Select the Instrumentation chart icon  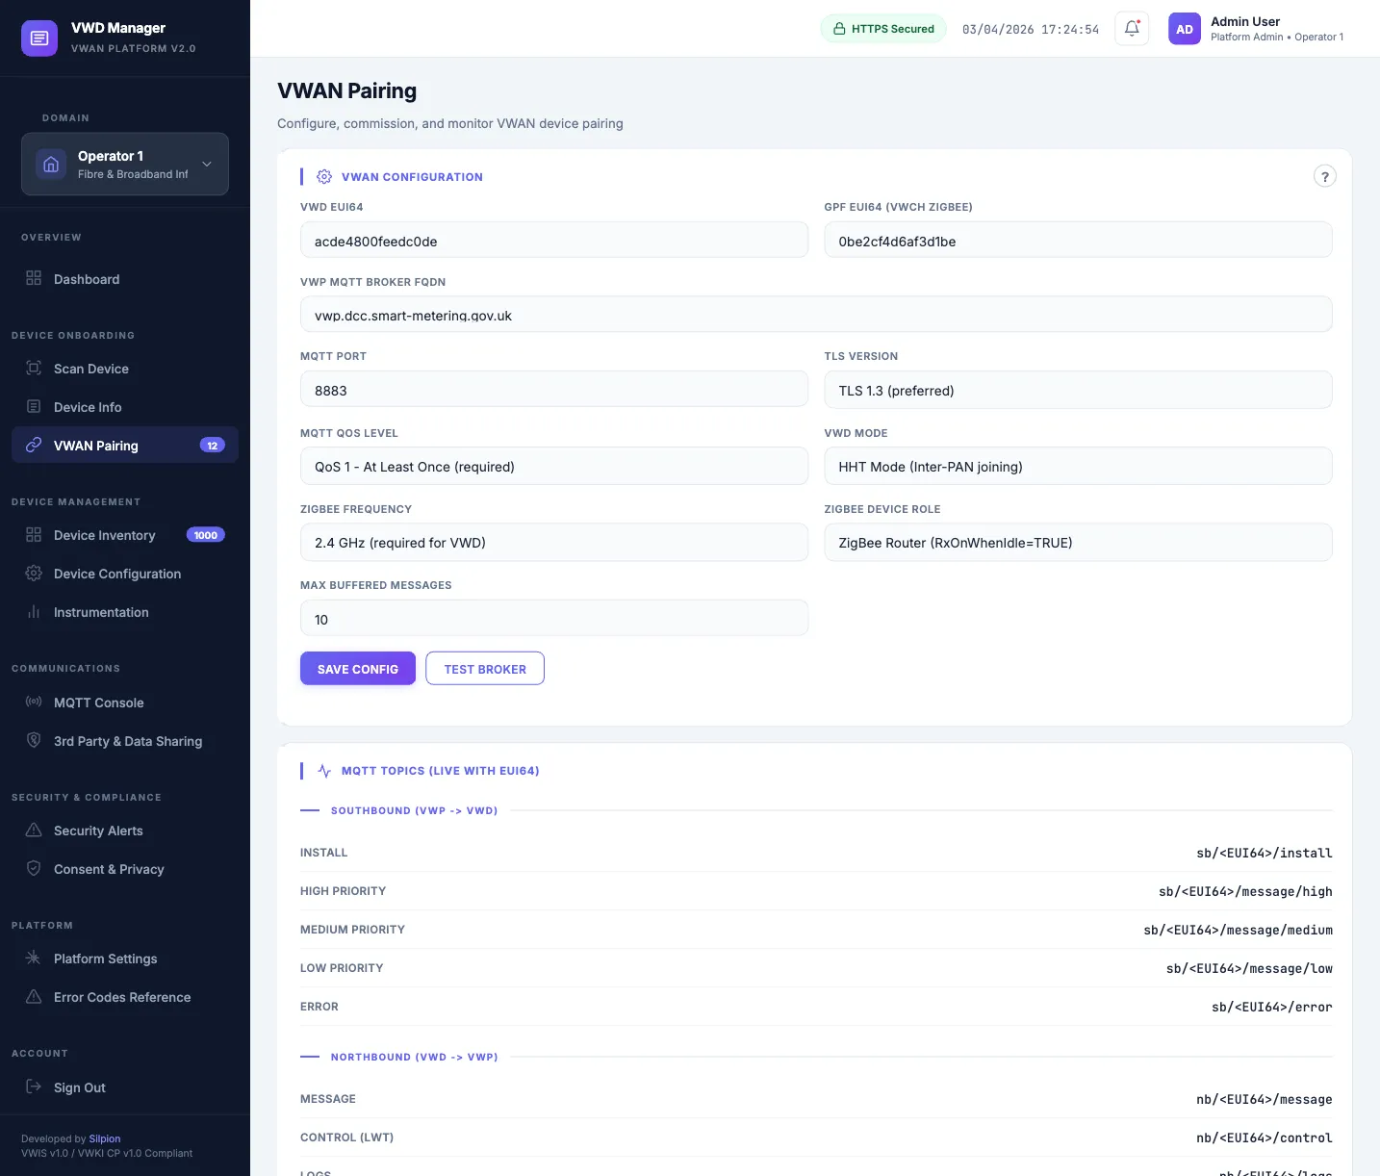click(x=33, y=612)
